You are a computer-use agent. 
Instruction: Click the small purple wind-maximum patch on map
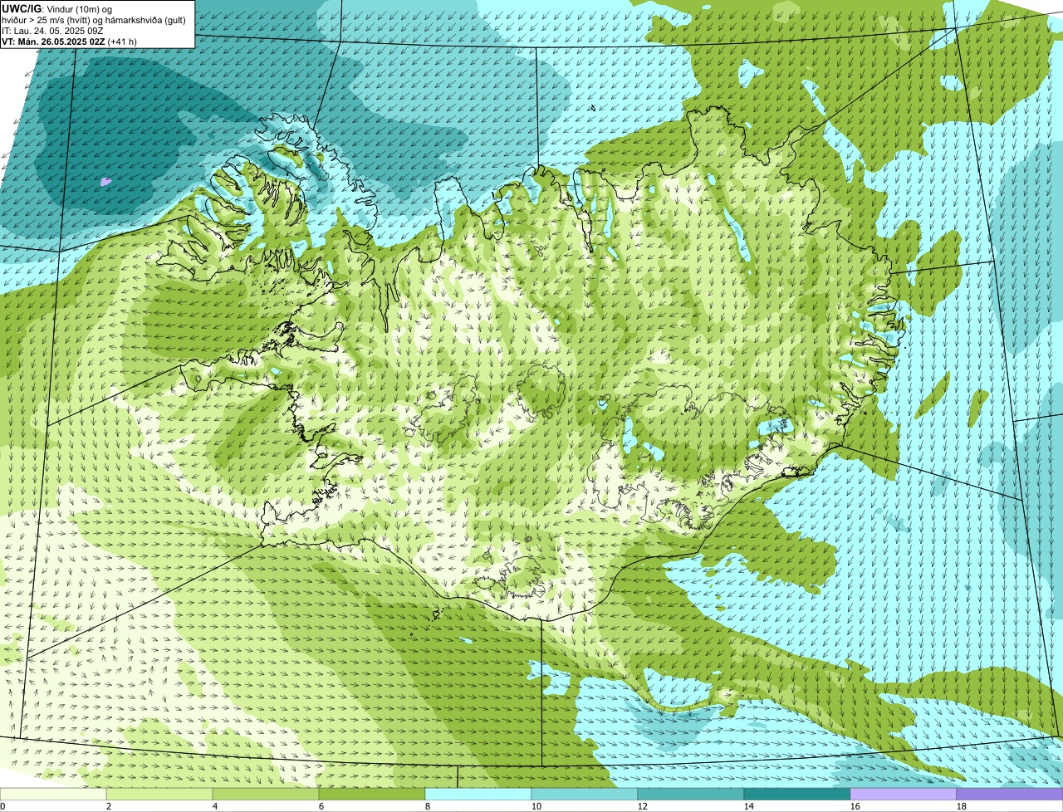coord(105,180)
